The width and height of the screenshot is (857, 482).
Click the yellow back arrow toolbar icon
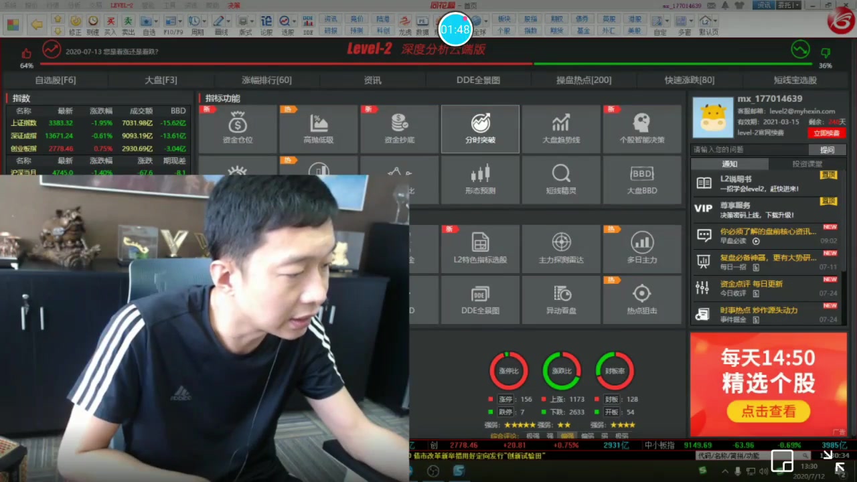point(37,25)
